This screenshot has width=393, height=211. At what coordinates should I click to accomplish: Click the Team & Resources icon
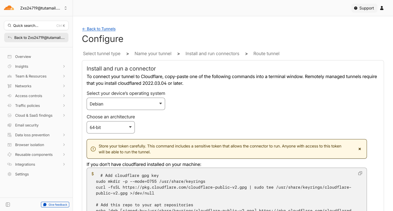tap(10, 76)
